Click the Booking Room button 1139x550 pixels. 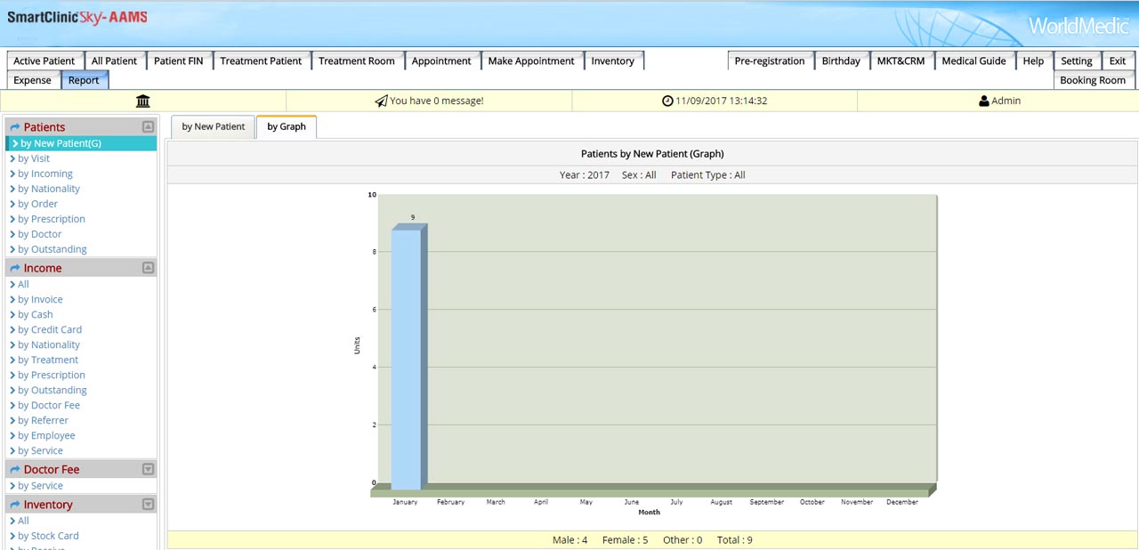tap(1092, 80)
